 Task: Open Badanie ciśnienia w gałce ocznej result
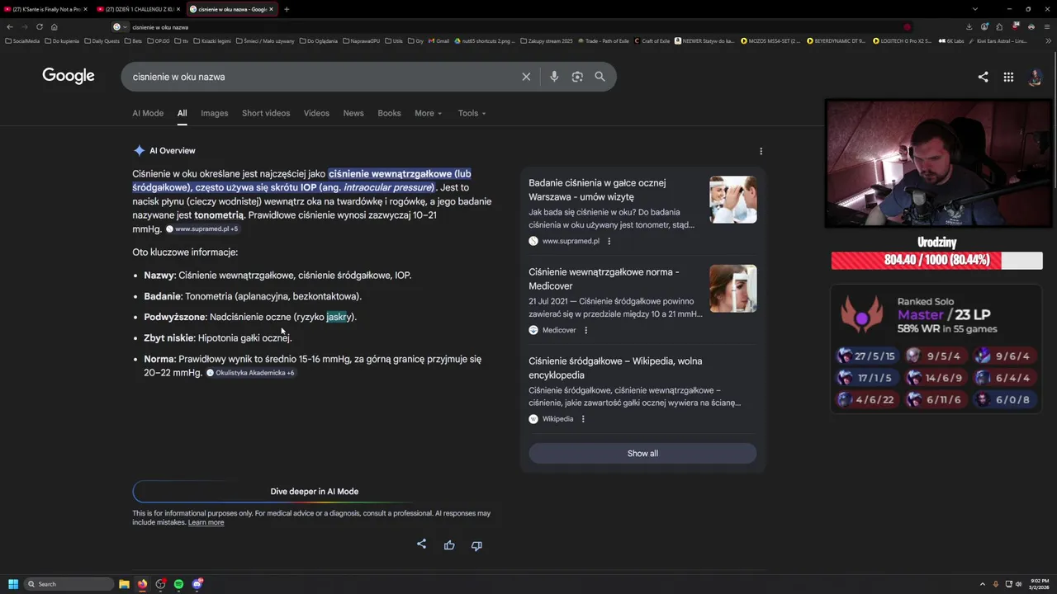[597, 190]
